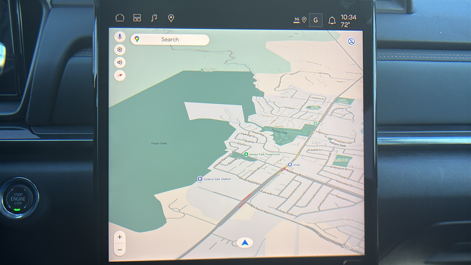Viewport: 471px width, 265px height.
Task: Open the G profile account button
Action: 315,20
